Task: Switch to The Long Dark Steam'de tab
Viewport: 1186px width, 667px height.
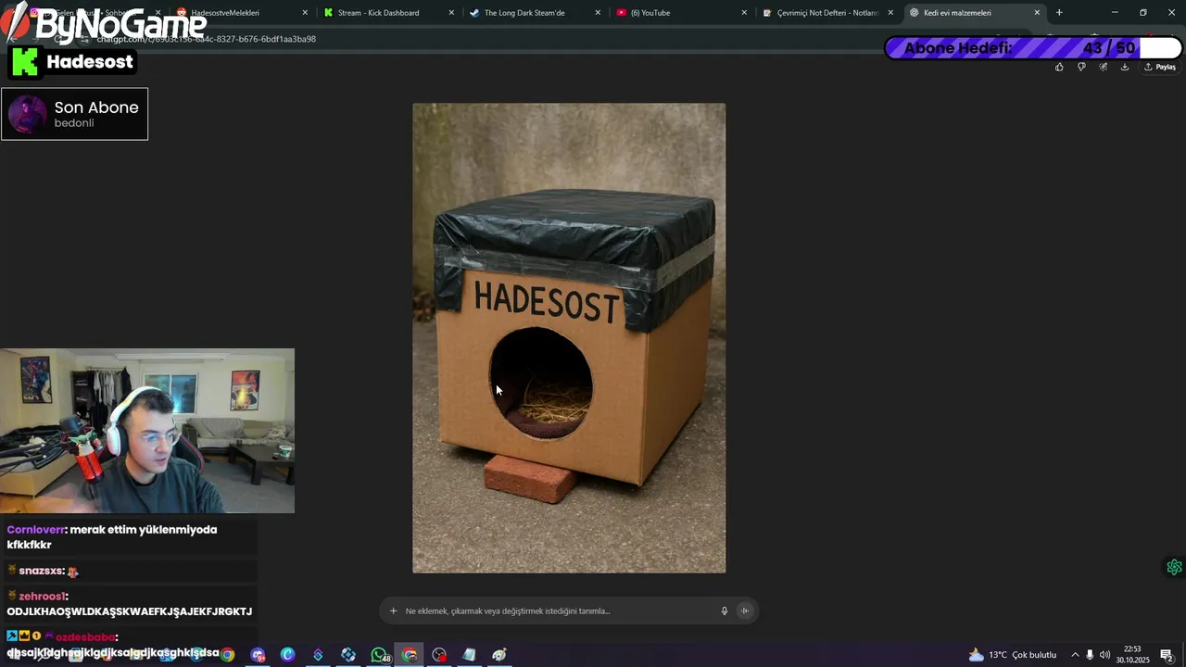Action: [x=534, y=13]
